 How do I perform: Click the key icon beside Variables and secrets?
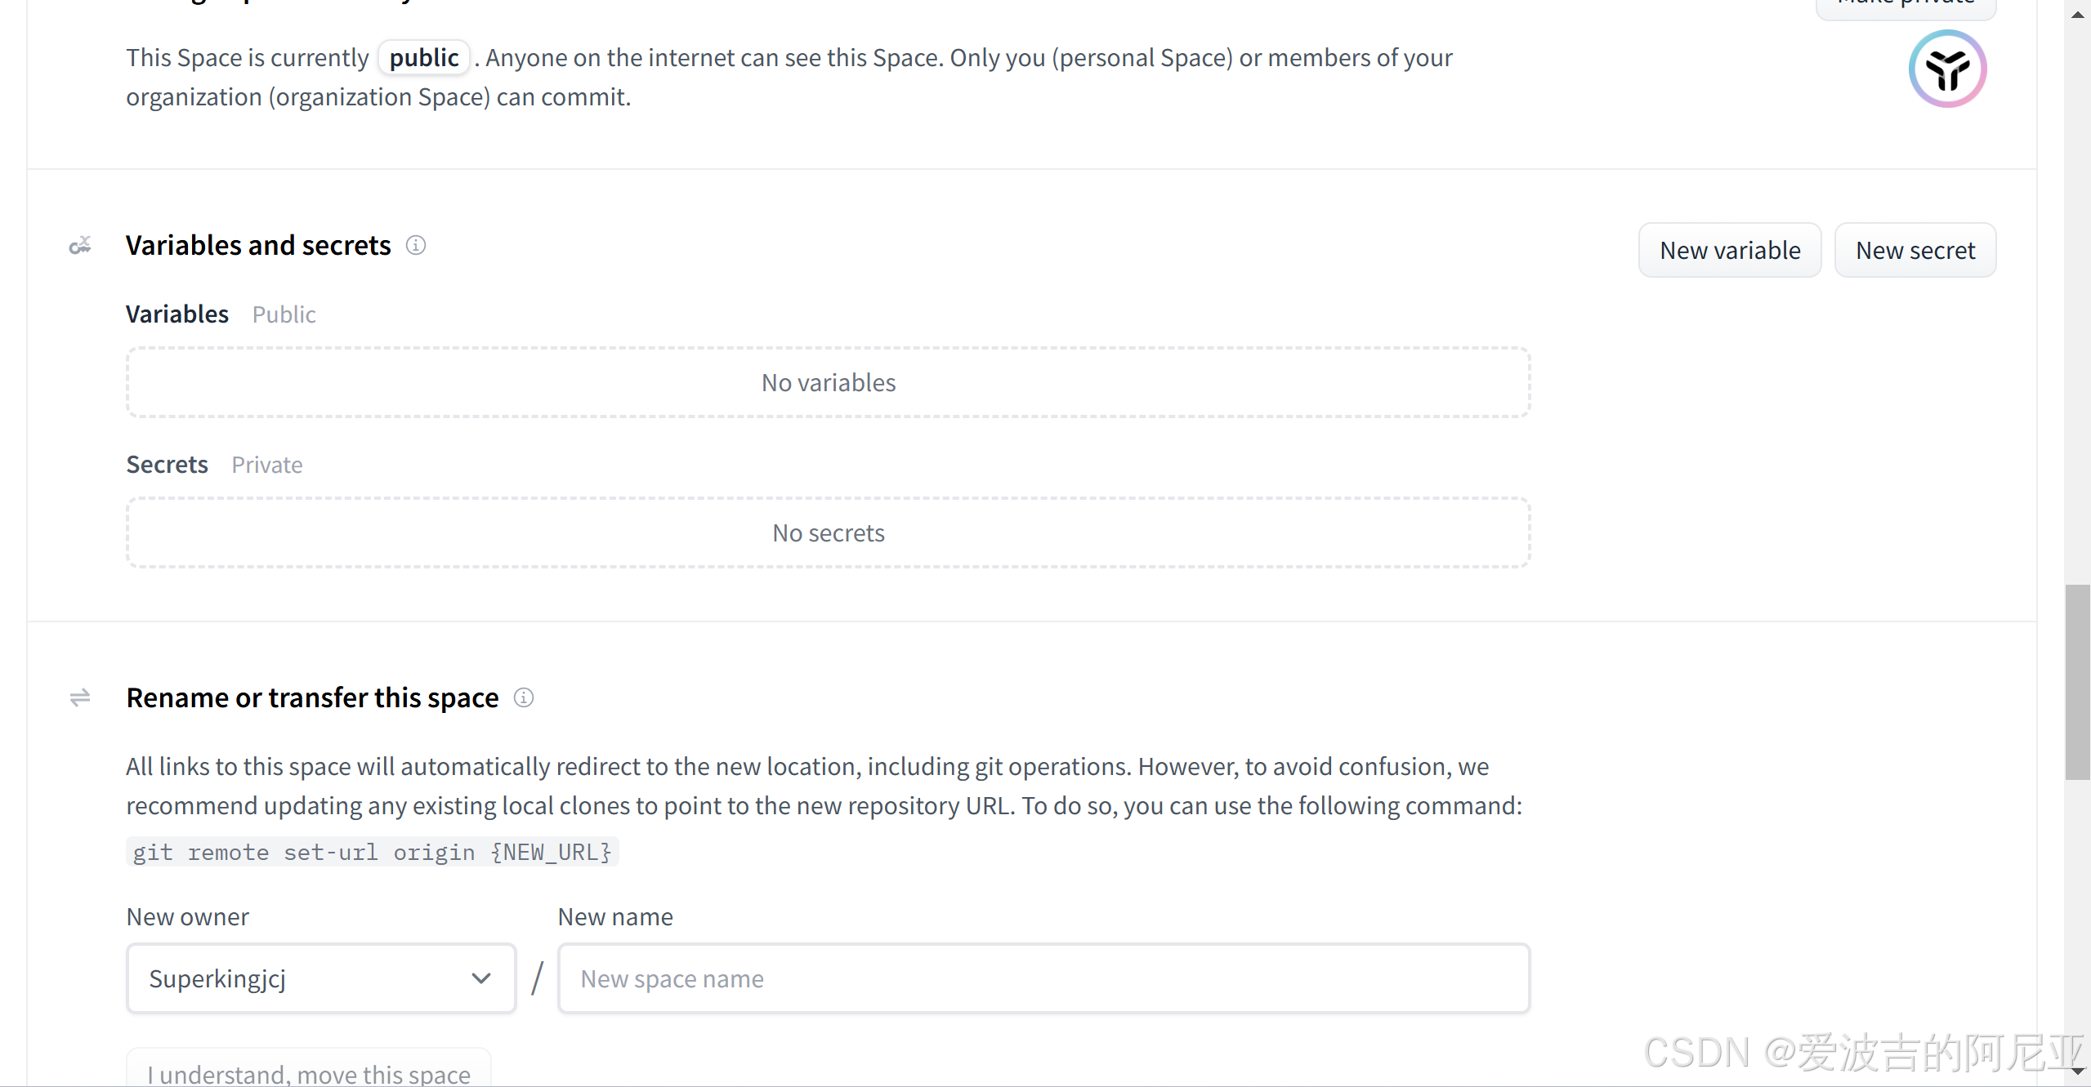80,246
